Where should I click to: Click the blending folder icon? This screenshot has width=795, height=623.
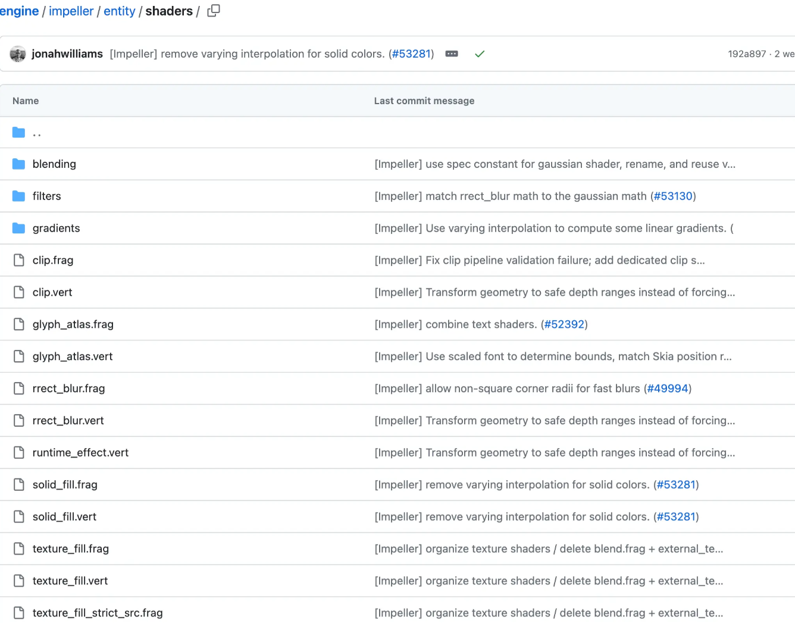tap(18, 164)
